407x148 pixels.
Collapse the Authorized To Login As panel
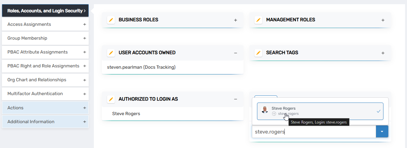(x=235, y=99)
